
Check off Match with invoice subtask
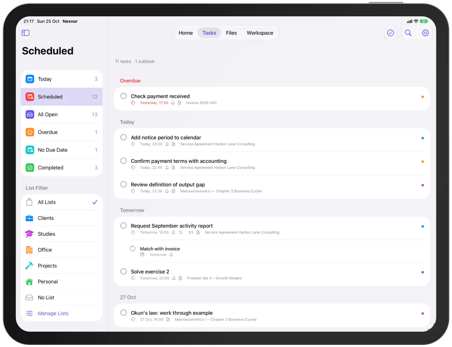point(133,249)
